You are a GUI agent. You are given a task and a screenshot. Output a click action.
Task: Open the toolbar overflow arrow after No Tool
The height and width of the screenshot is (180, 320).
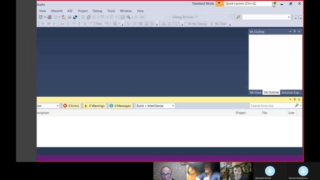pos(230,24)
